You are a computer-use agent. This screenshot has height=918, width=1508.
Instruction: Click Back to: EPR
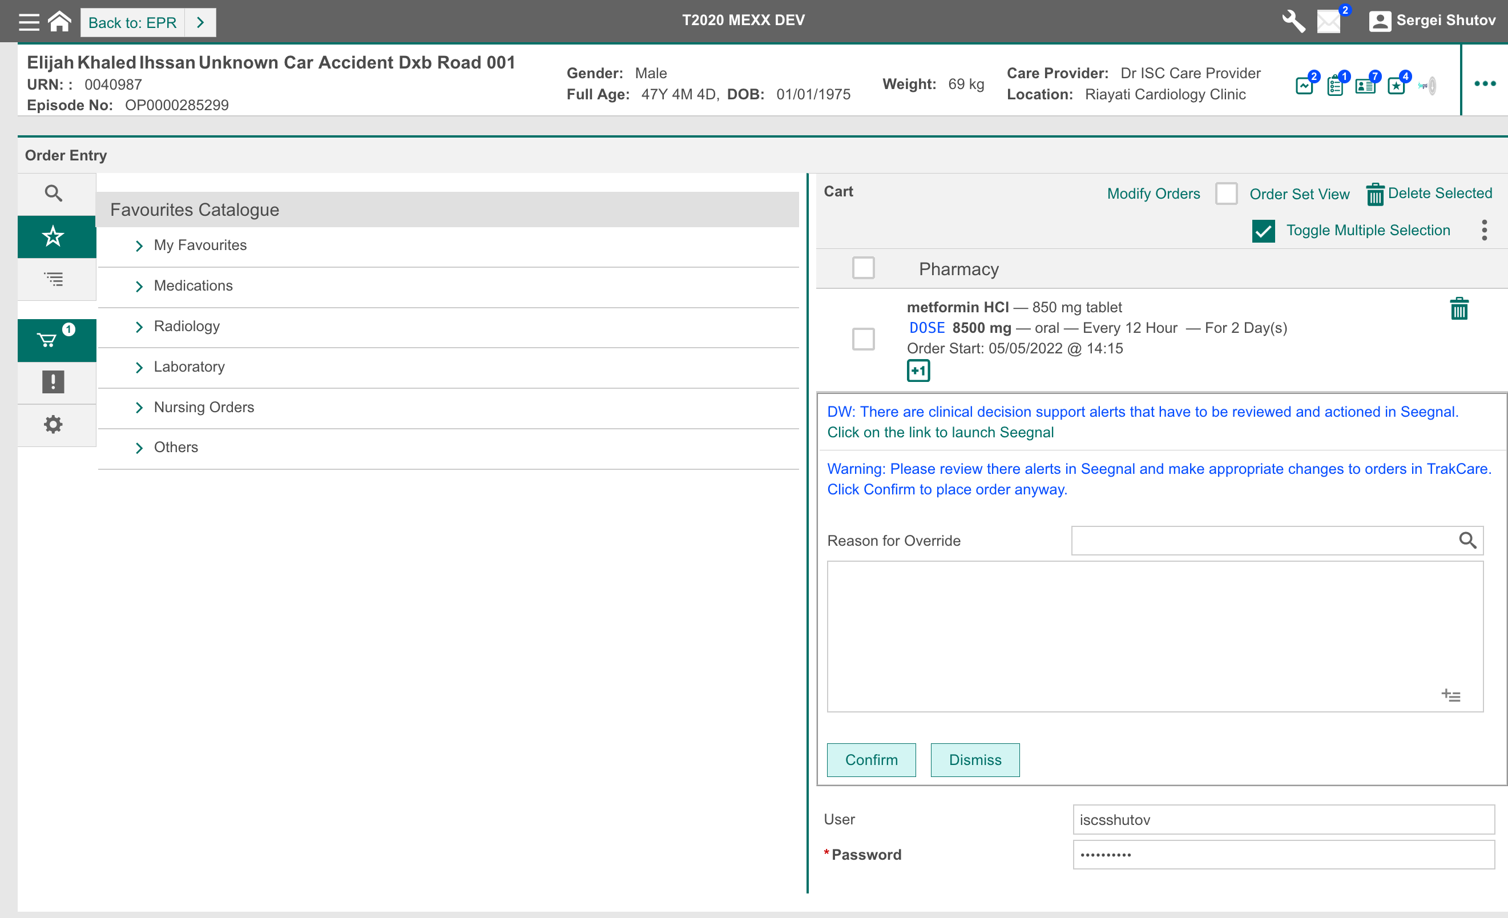(132, 22)
